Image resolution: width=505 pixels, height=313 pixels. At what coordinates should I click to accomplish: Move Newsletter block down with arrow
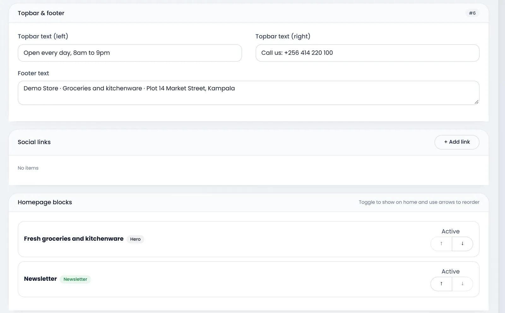(x=462, y=284)
